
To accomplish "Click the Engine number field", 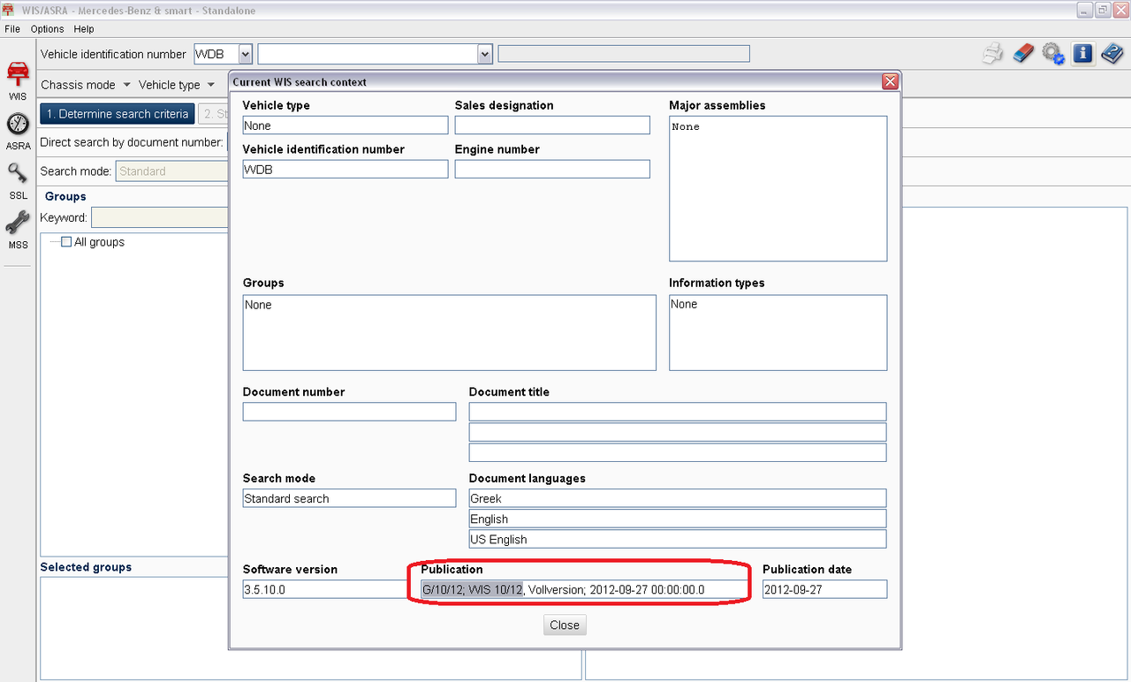I will [552, 169].
